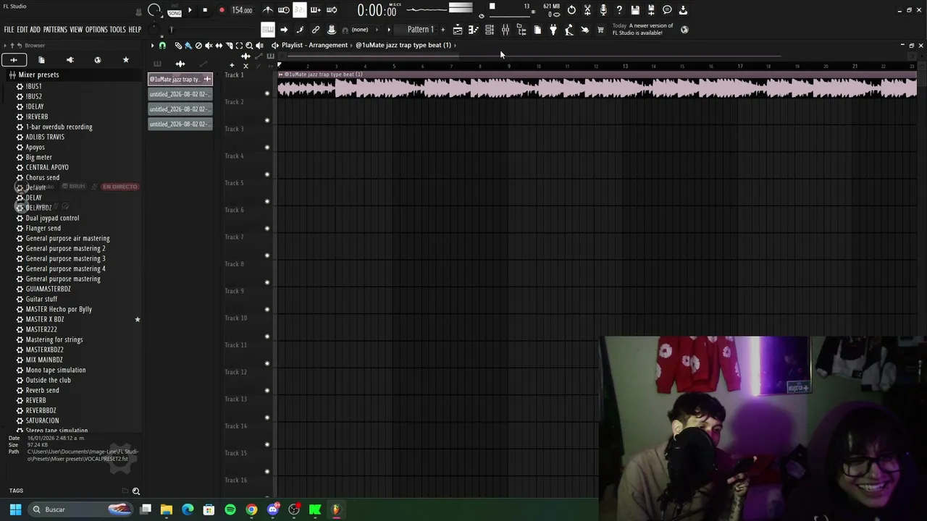Viewport: 927px width, 521px height.
Task: Select the Draw pencil tool in playlist
Action: [178, 46]
